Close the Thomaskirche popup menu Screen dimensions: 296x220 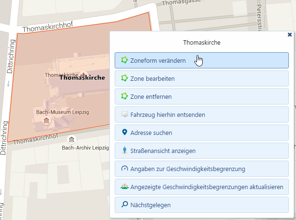click(290, 35)
